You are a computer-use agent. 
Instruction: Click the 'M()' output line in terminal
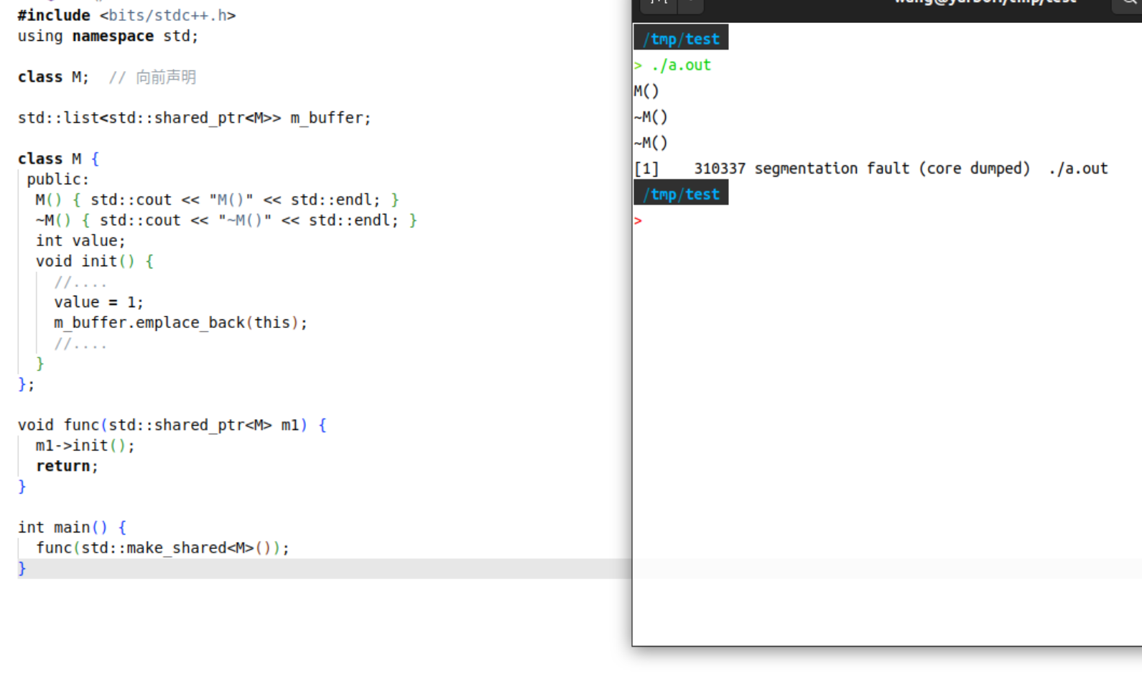tap(646, 91)
